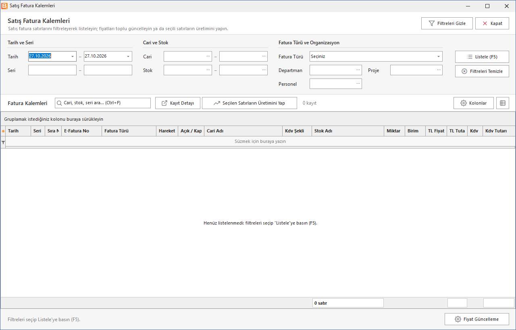Expand the start Tarih date picker
This screenshot has height=330, width=516.
(x=73, y=56)
